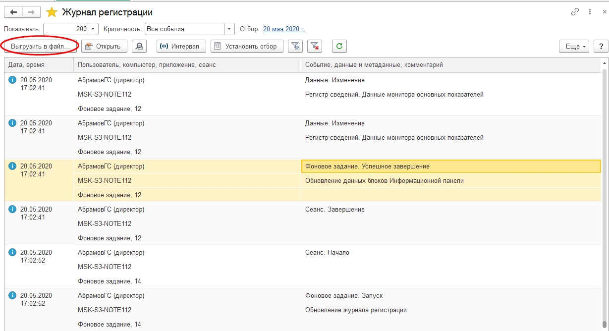This screenshot has width=609, height=331.
Task: Click the Показывать number input field
Action: [x=66, y=29]
